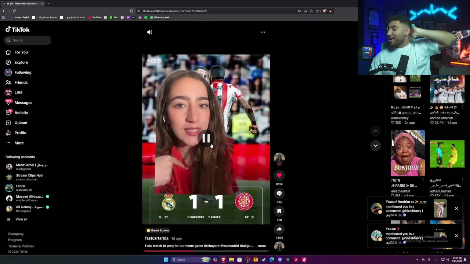Open the Company footer link
This screenshot has width=470, height=264.
pos(16,234)
